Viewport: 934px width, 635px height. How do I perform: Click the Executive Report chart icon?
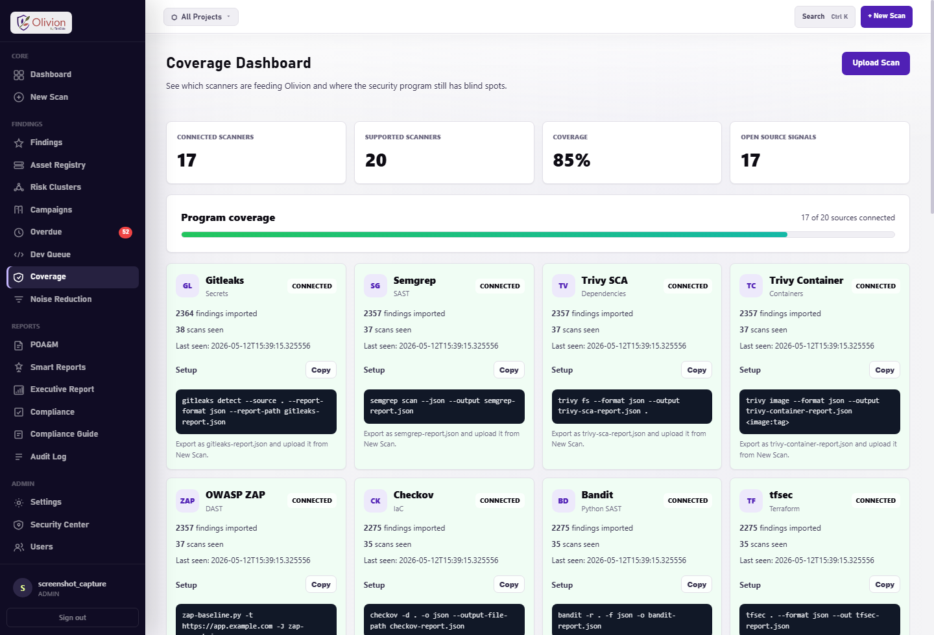[x=19, y=389]
